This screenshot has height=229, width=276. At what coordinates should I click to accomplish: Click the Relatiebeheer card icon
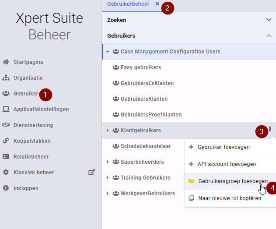pyautogui.click(x=6, y=156)
